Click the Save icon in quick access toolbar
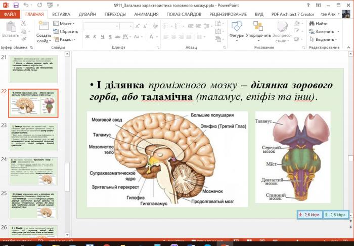The width and height of the screenshot is (354, 246). [x=16, y=5]
